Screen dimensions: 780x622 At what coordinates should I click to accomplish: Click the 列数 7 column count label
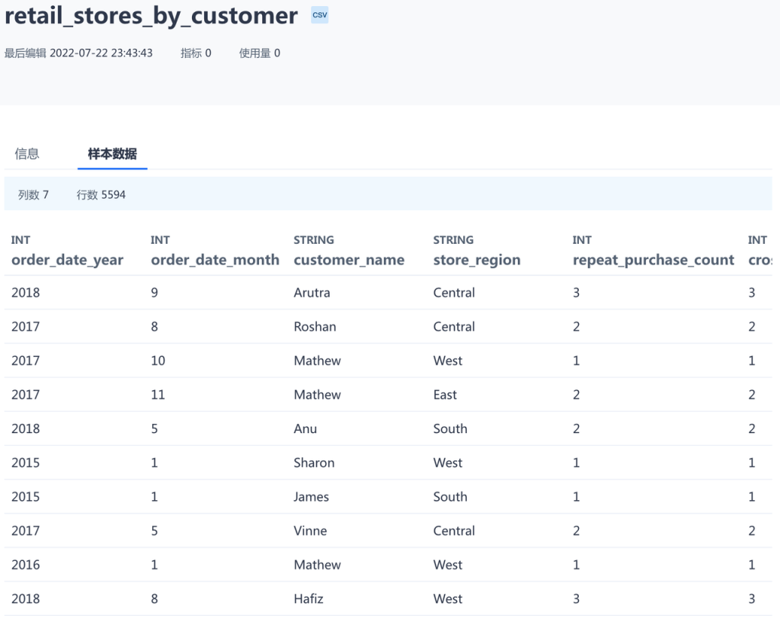[34, 195]
